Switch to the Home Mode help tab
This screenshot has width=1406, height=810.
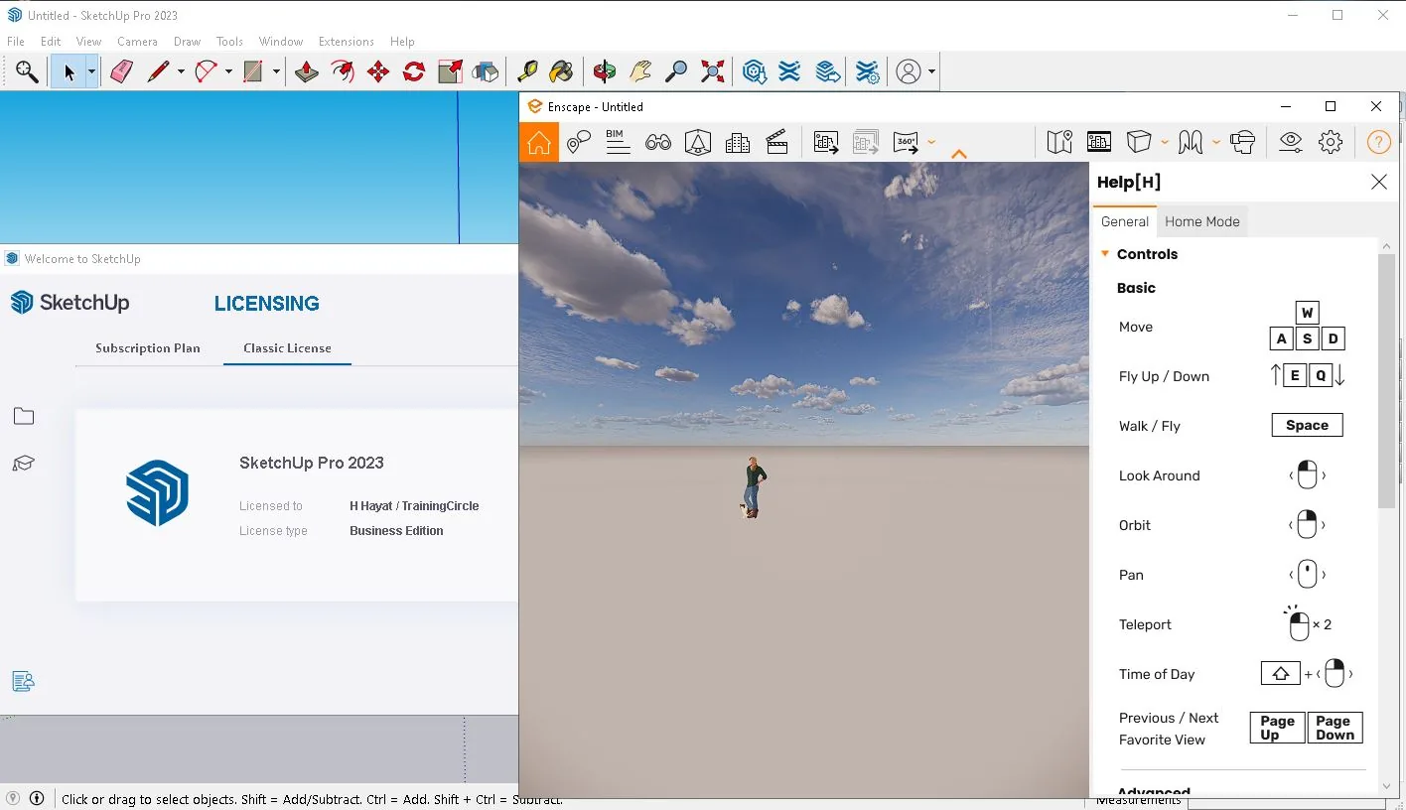click(x=1202, y=221)
